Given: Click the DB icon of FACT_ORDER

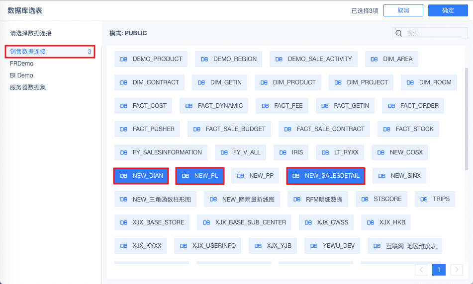Looking at the screenshot, I should coord(391,106).
